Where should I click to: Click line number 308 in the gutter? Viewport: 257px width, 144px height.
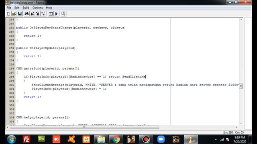pyautogui.click(x=12, y=117)
